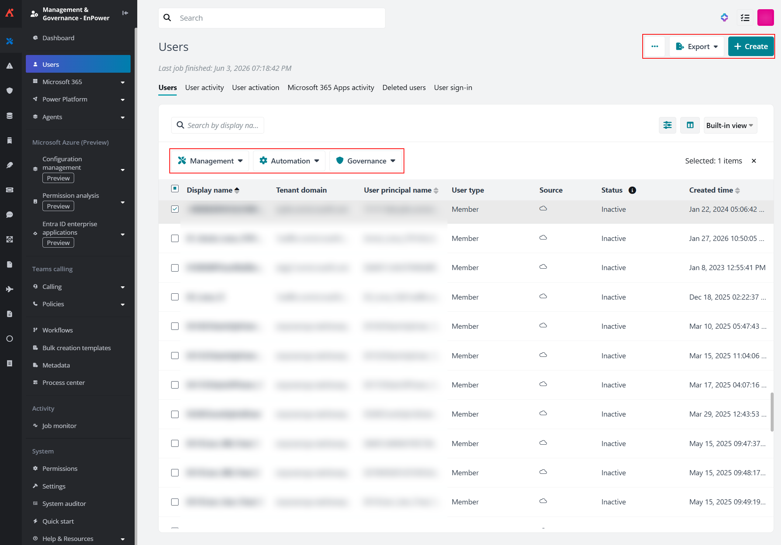Image resolution: width=781 pixels, height=545 pixels.
Task: Switch to Microsoft 365 Apps activity tab
Action: (331, 88)
